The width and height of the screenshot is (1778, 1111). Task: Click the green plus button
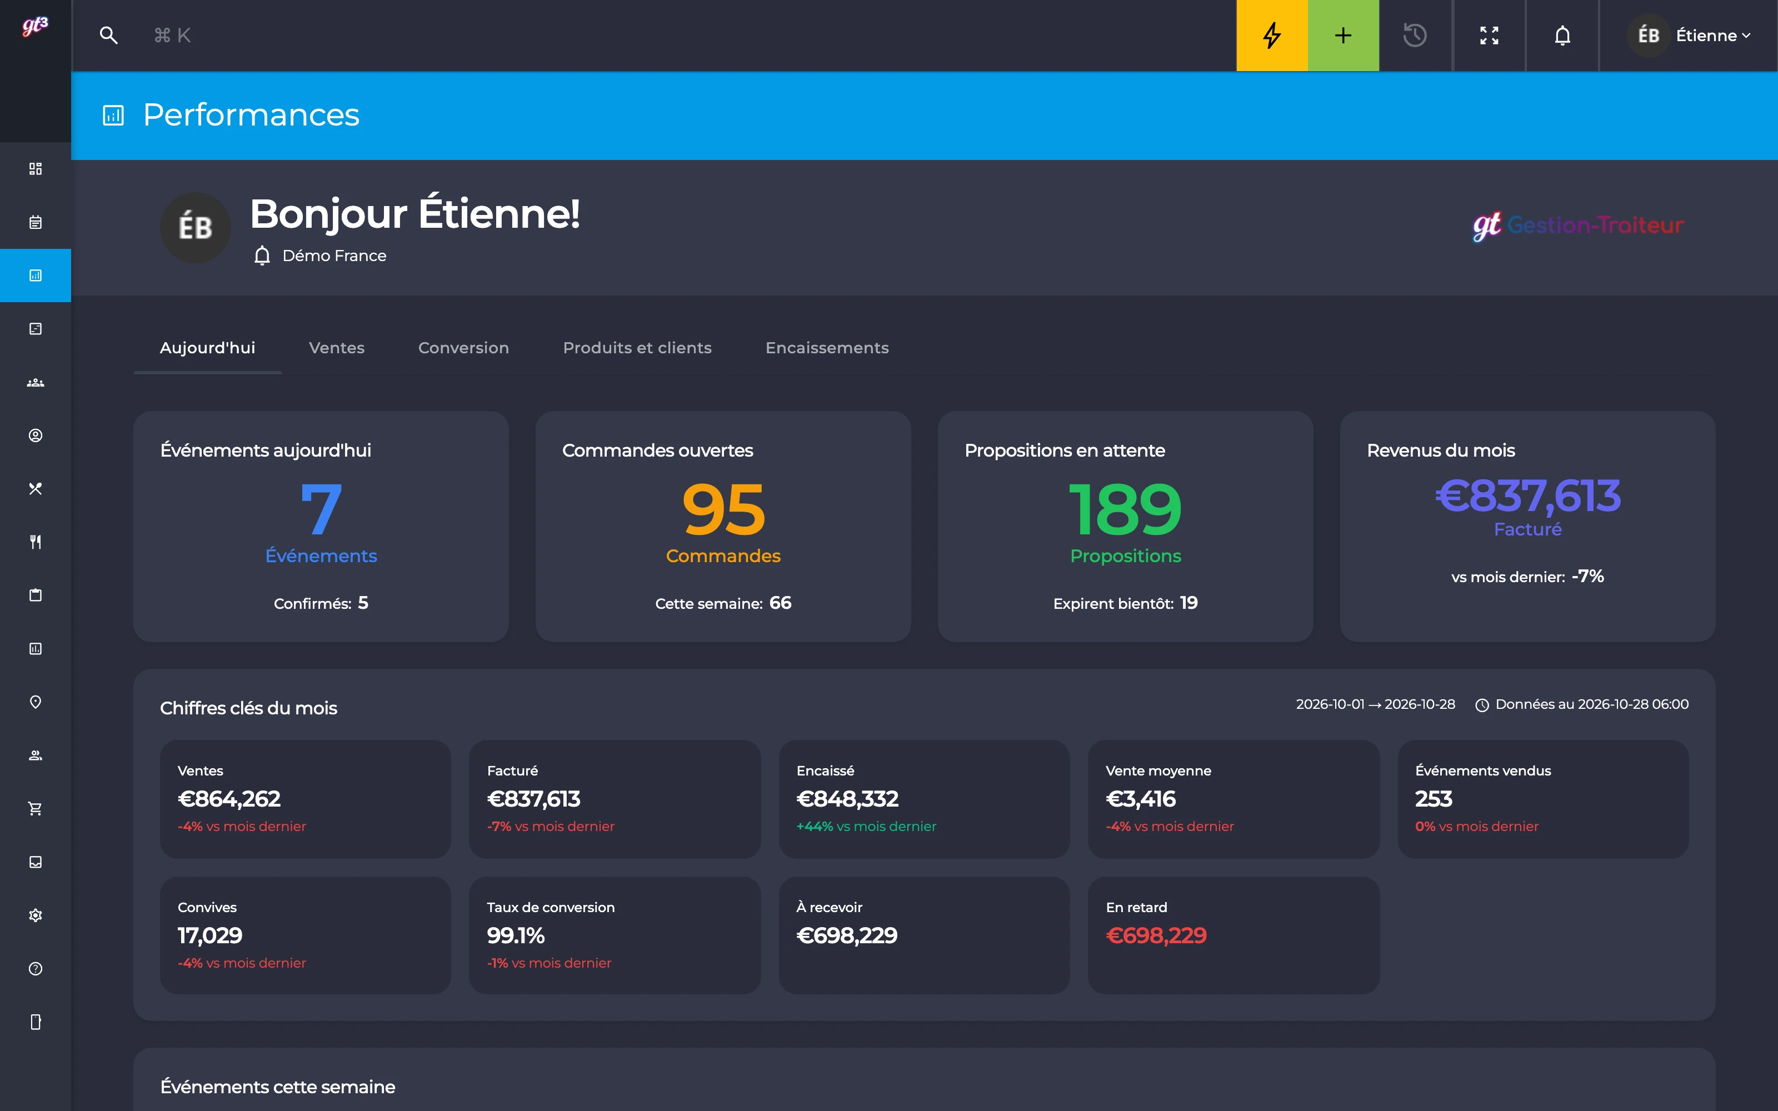point(1343,35)
